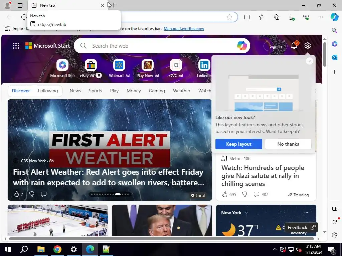Open the Downloads icon
Image resolution: width=342 pixels, height=256 pixels.
tap(291, 17)
